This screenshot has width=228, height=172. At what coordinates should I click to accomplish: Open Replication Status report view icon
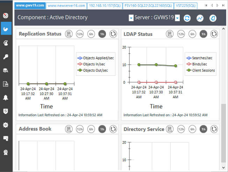click(69, 34)
